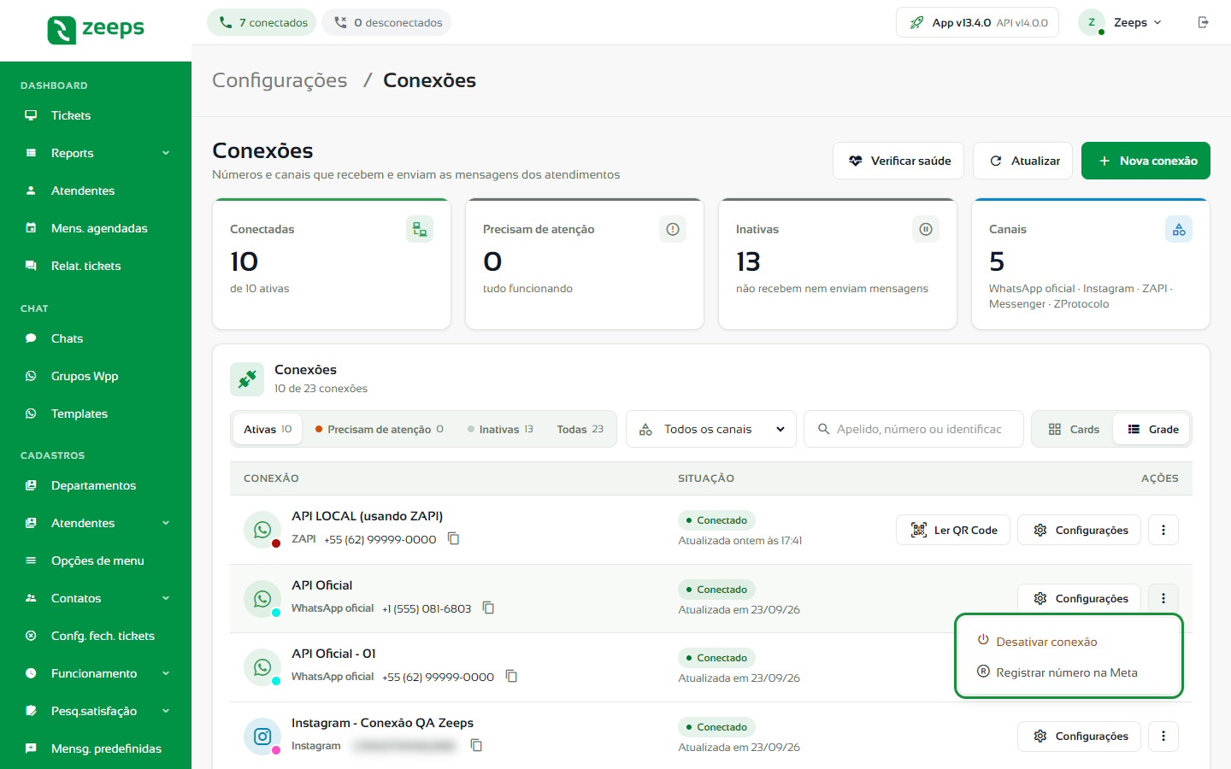Switch to Grade view
1231x769 pixels.
click(1151, 429)
